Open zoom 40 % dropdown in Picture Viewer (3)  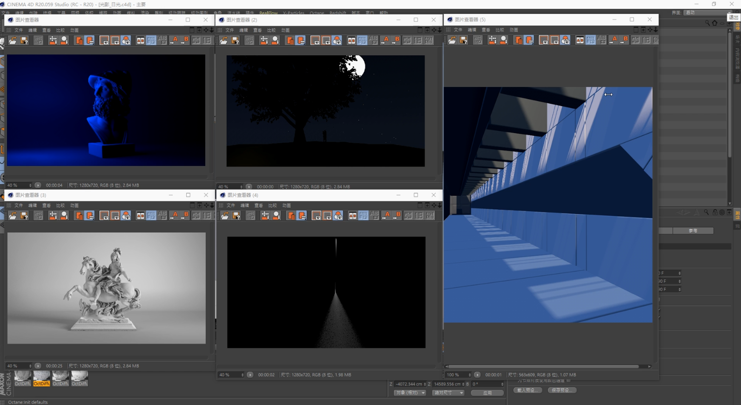click(x=19, y=366)
